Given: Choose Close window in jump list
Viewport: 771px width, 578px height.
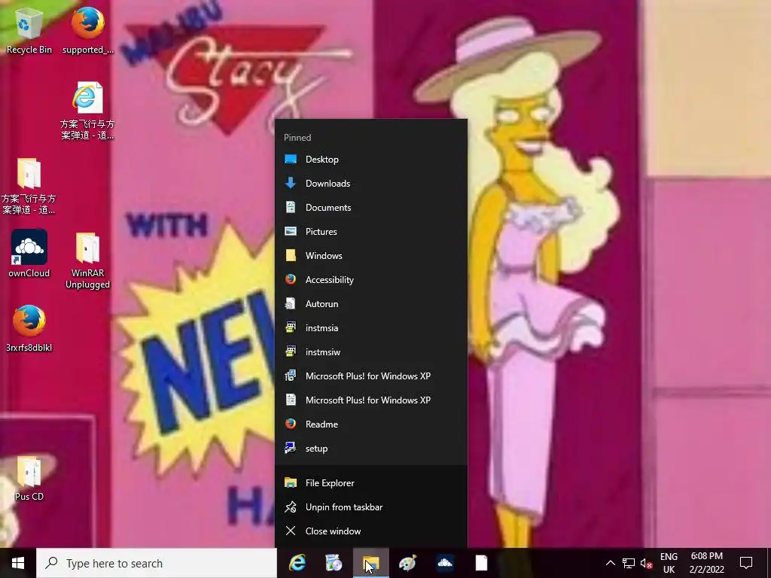Looking at the screenshot, I should (370, 531).
